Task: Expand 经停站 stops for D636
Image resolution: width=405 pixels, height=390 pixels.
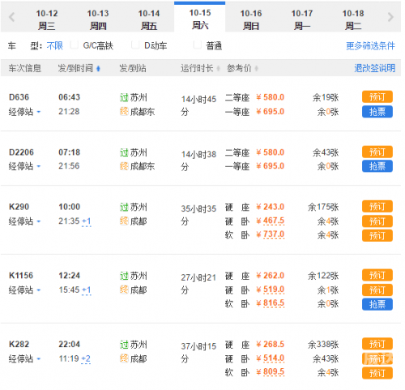Action: tap(24, 112)
